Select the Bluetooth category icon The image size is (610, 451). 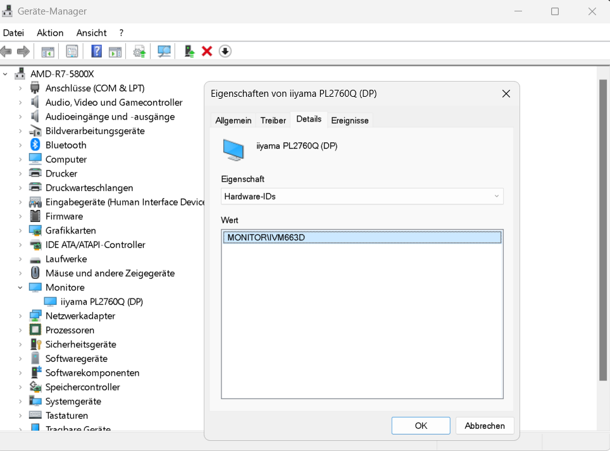pos(35,145)
